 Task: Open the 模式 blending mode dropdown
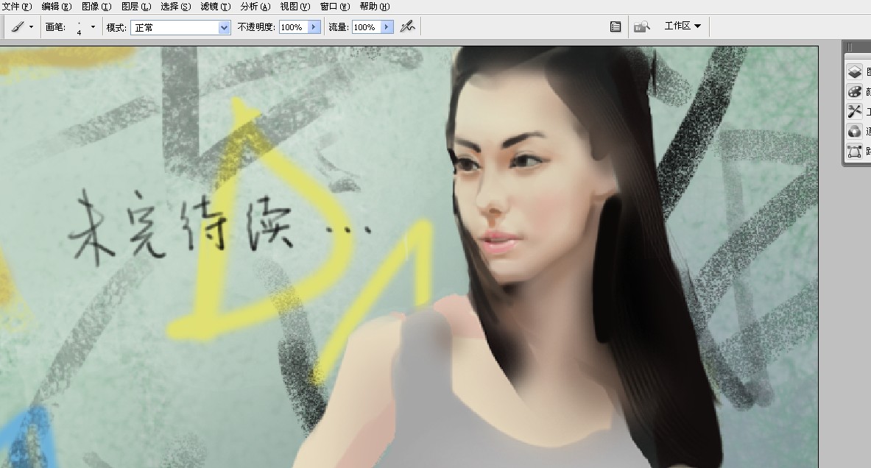click(180, 27)
